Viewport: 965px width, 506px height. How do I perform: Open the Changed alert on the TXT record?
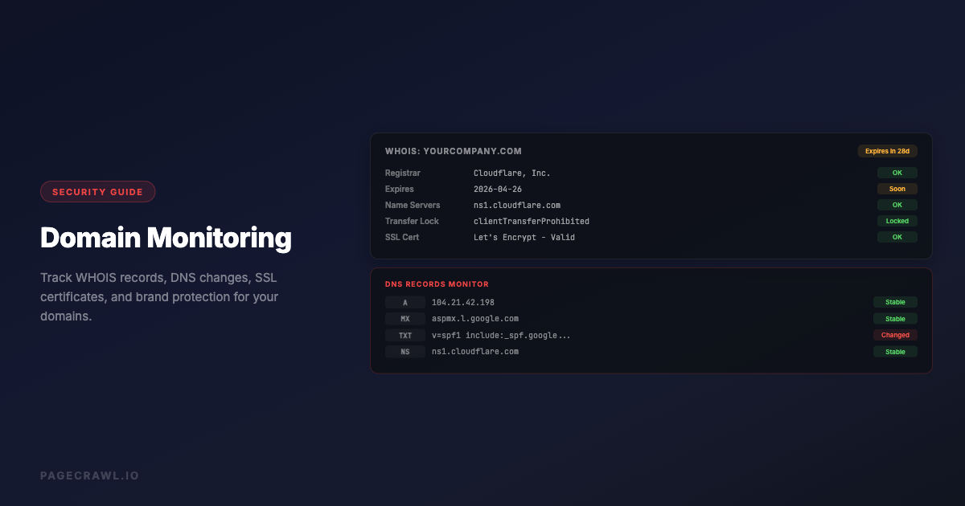click(x=895, y=335)
